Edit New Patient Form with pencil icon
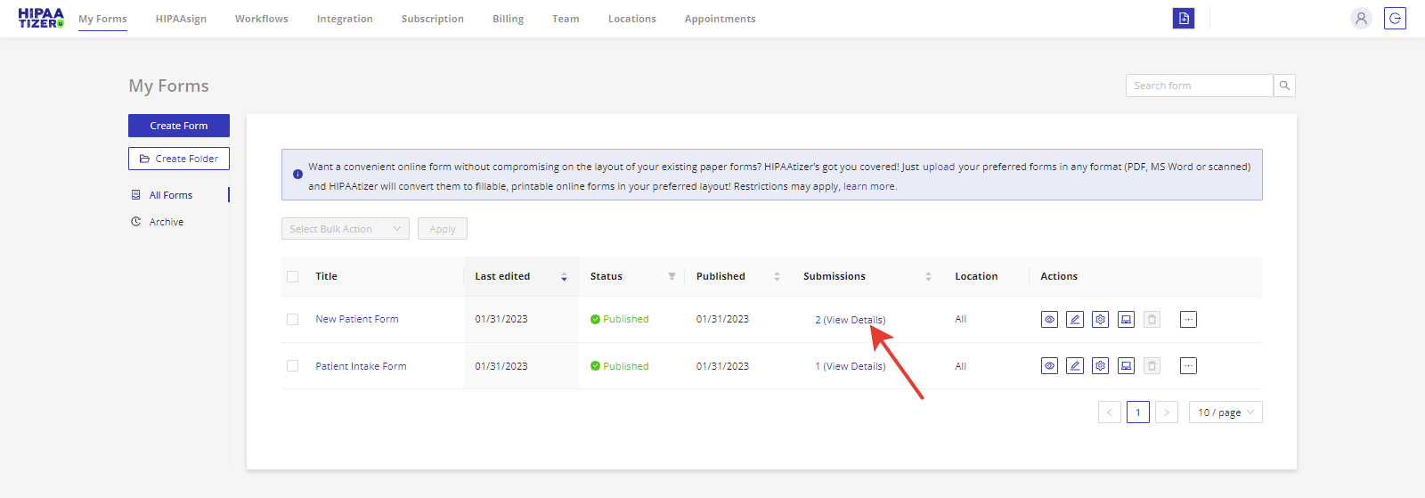The height and width of the screenshot is (498, 1425). (1075, 319)
